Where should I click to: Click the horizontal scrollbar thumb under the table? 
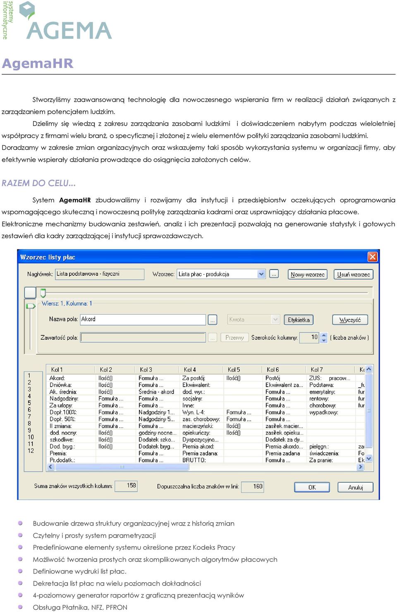tap(122, 467)
